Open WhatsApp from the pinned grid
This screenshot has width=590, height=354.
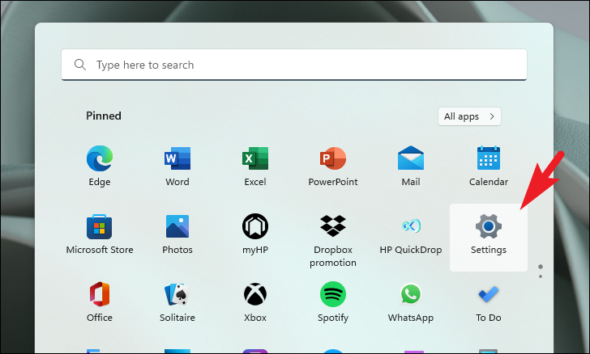[411, 294]
